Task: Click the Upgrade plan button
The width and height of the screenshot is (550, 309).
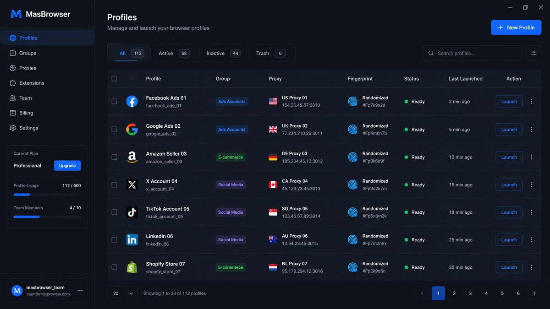Action: pyautogui.click(x=67, y=166)
